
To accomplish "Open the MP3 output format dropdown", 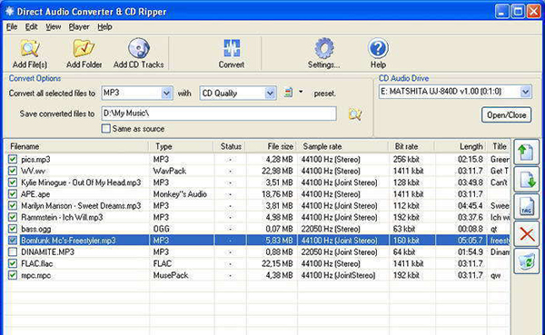I will 166,94.
